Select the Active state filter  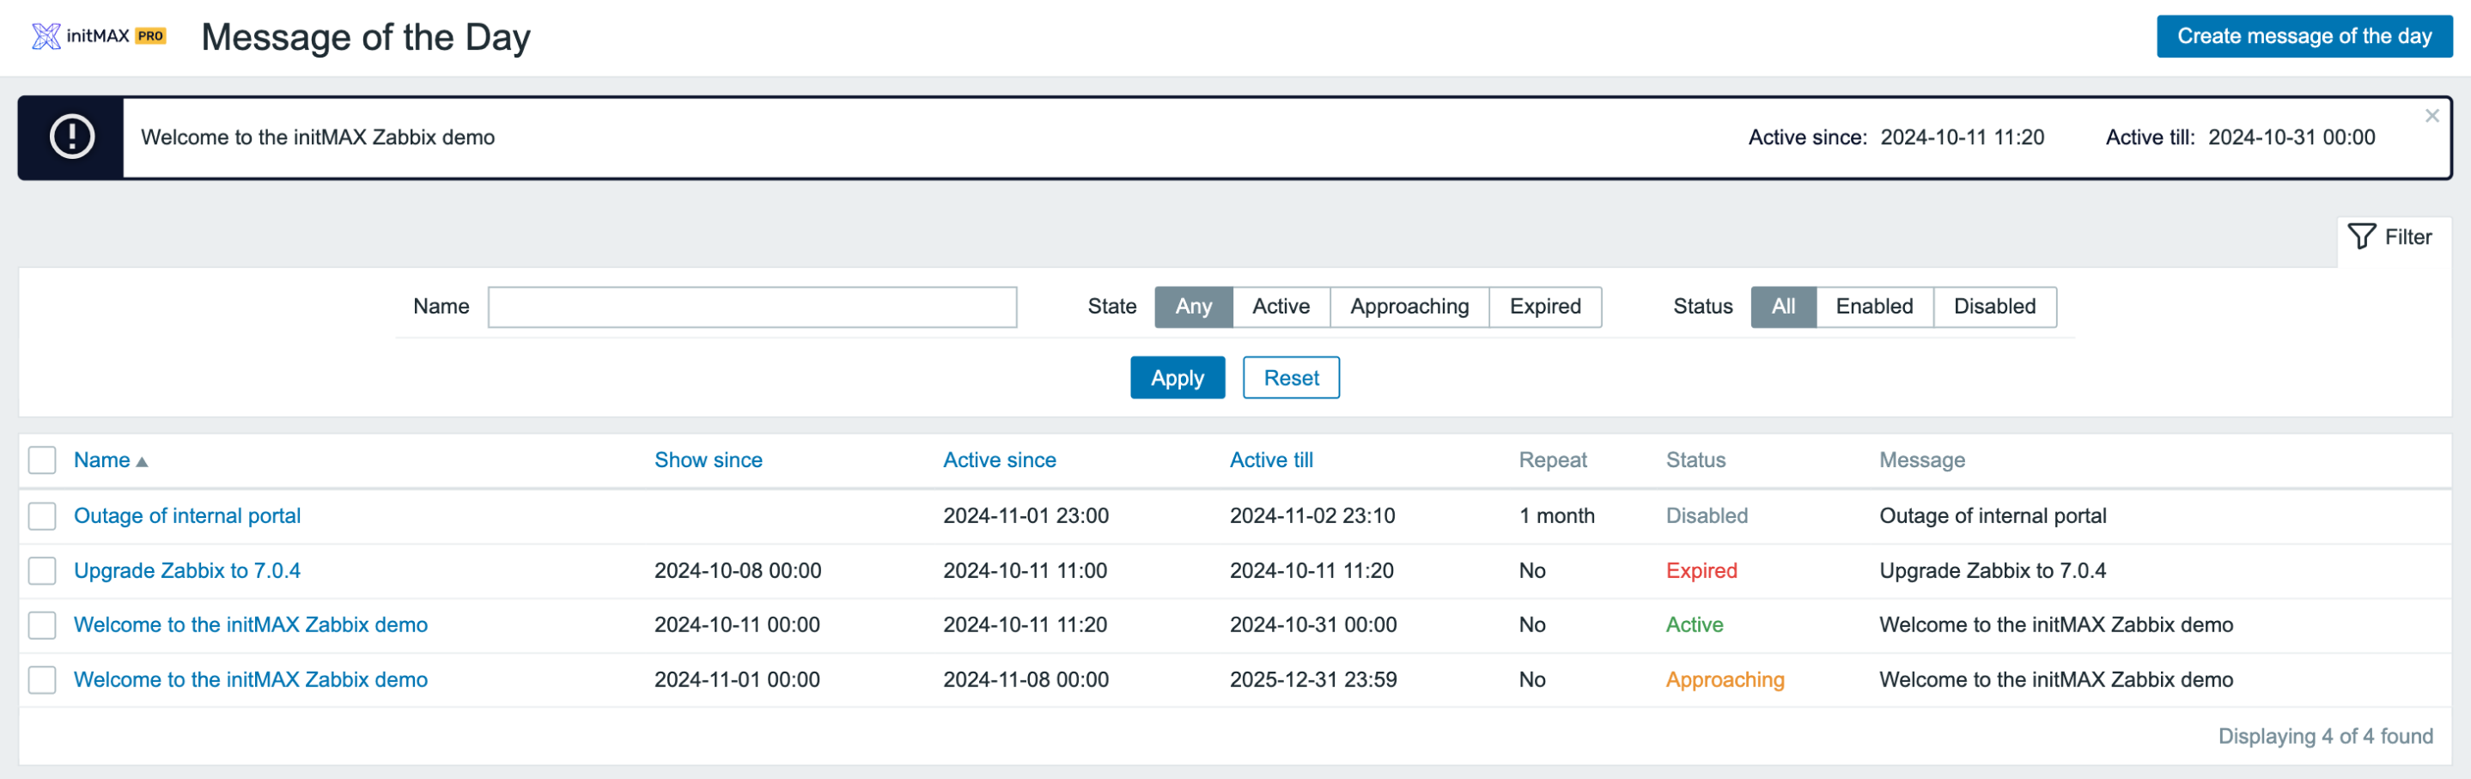(1281, 307)
